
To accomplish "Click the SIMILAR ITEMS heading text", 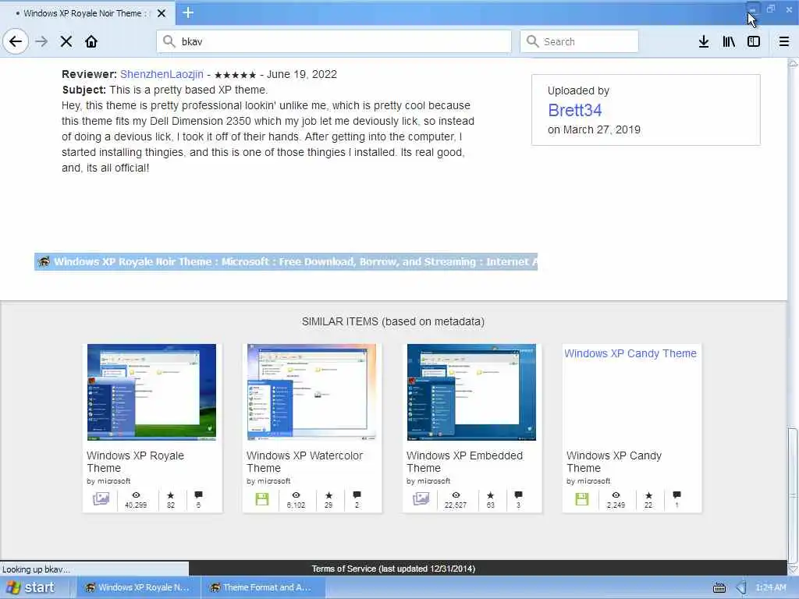I will (393, 322).
